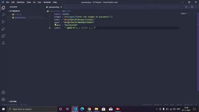Click Ln, Col position in status bar
This screenshot has width=199, height=112.
(x=147, y=105)
